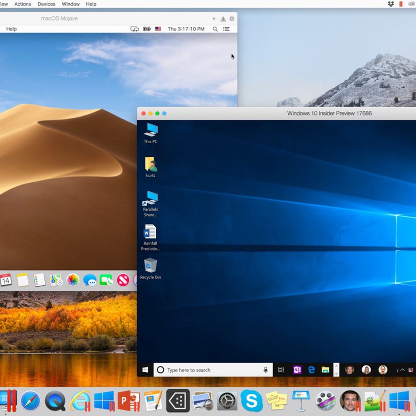Open the Actions menu in the top menu bar
This screenshot has height=416, width=416.
point(23,4)
